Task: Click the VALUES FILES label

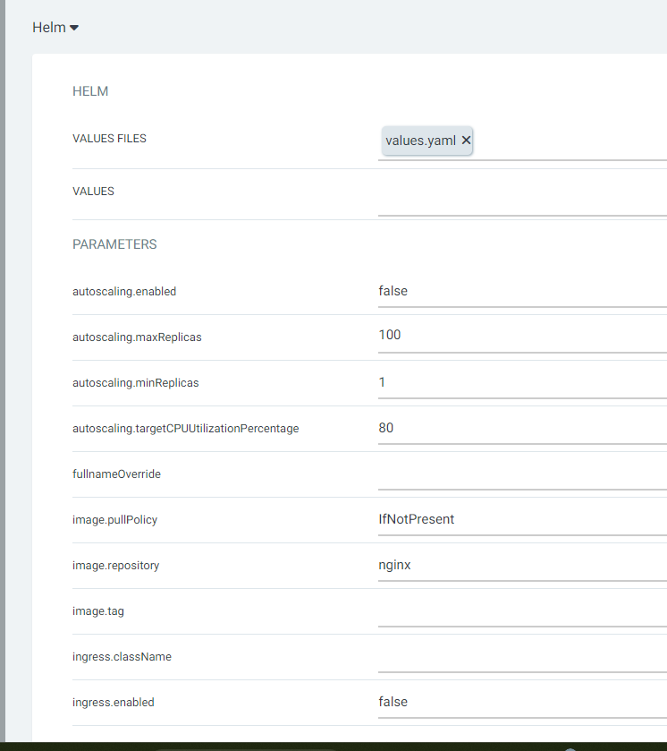Action: pos(109,139)
